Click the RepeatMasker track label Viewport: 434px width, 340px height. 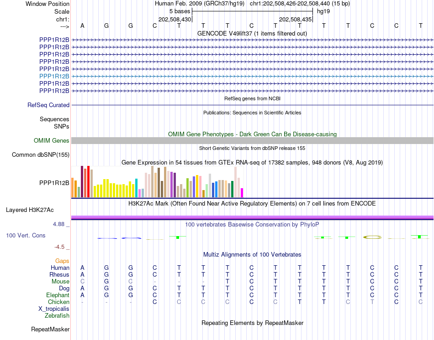[50, 329]
